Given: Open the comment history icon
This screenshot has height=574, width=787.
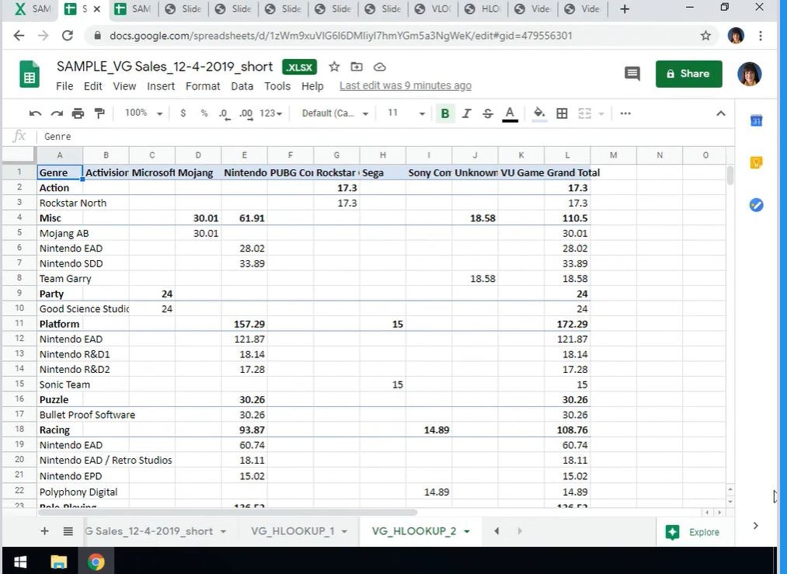Looking at the screenshot, I should 632,74.
